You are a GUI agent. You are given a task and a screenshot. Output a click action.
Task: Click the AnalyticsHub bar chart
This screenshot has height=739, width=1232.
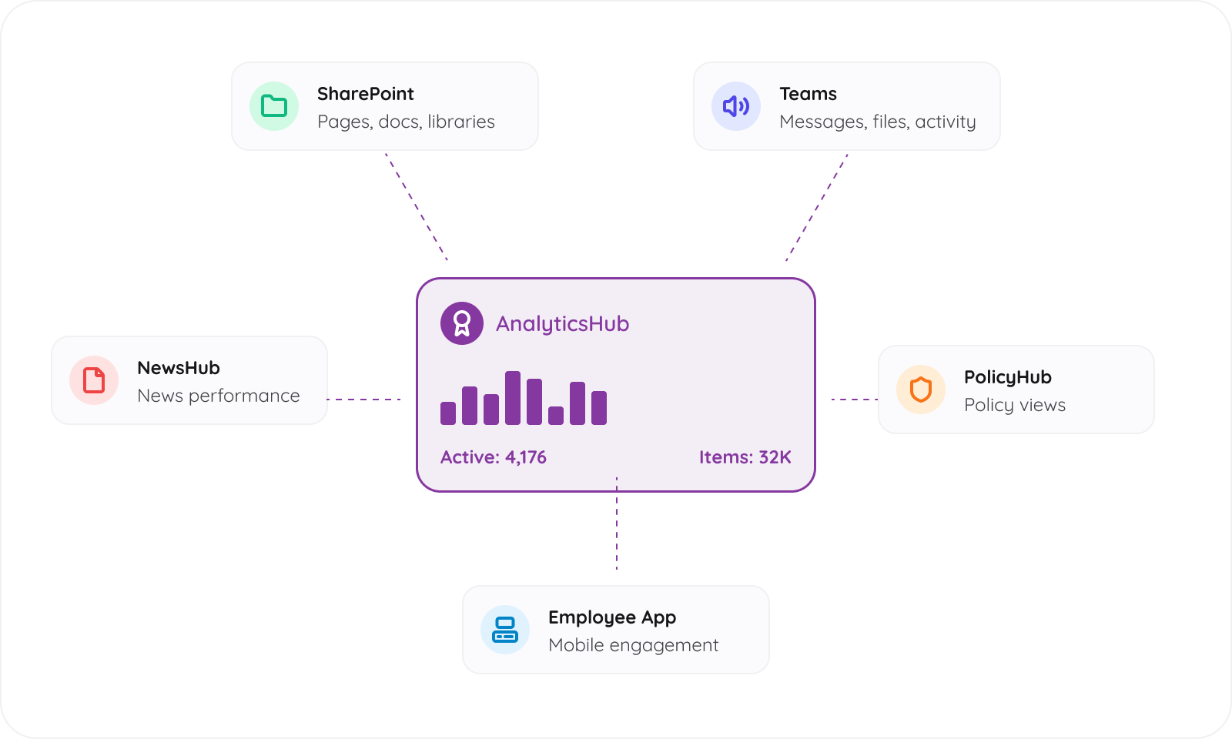point(524,398)
